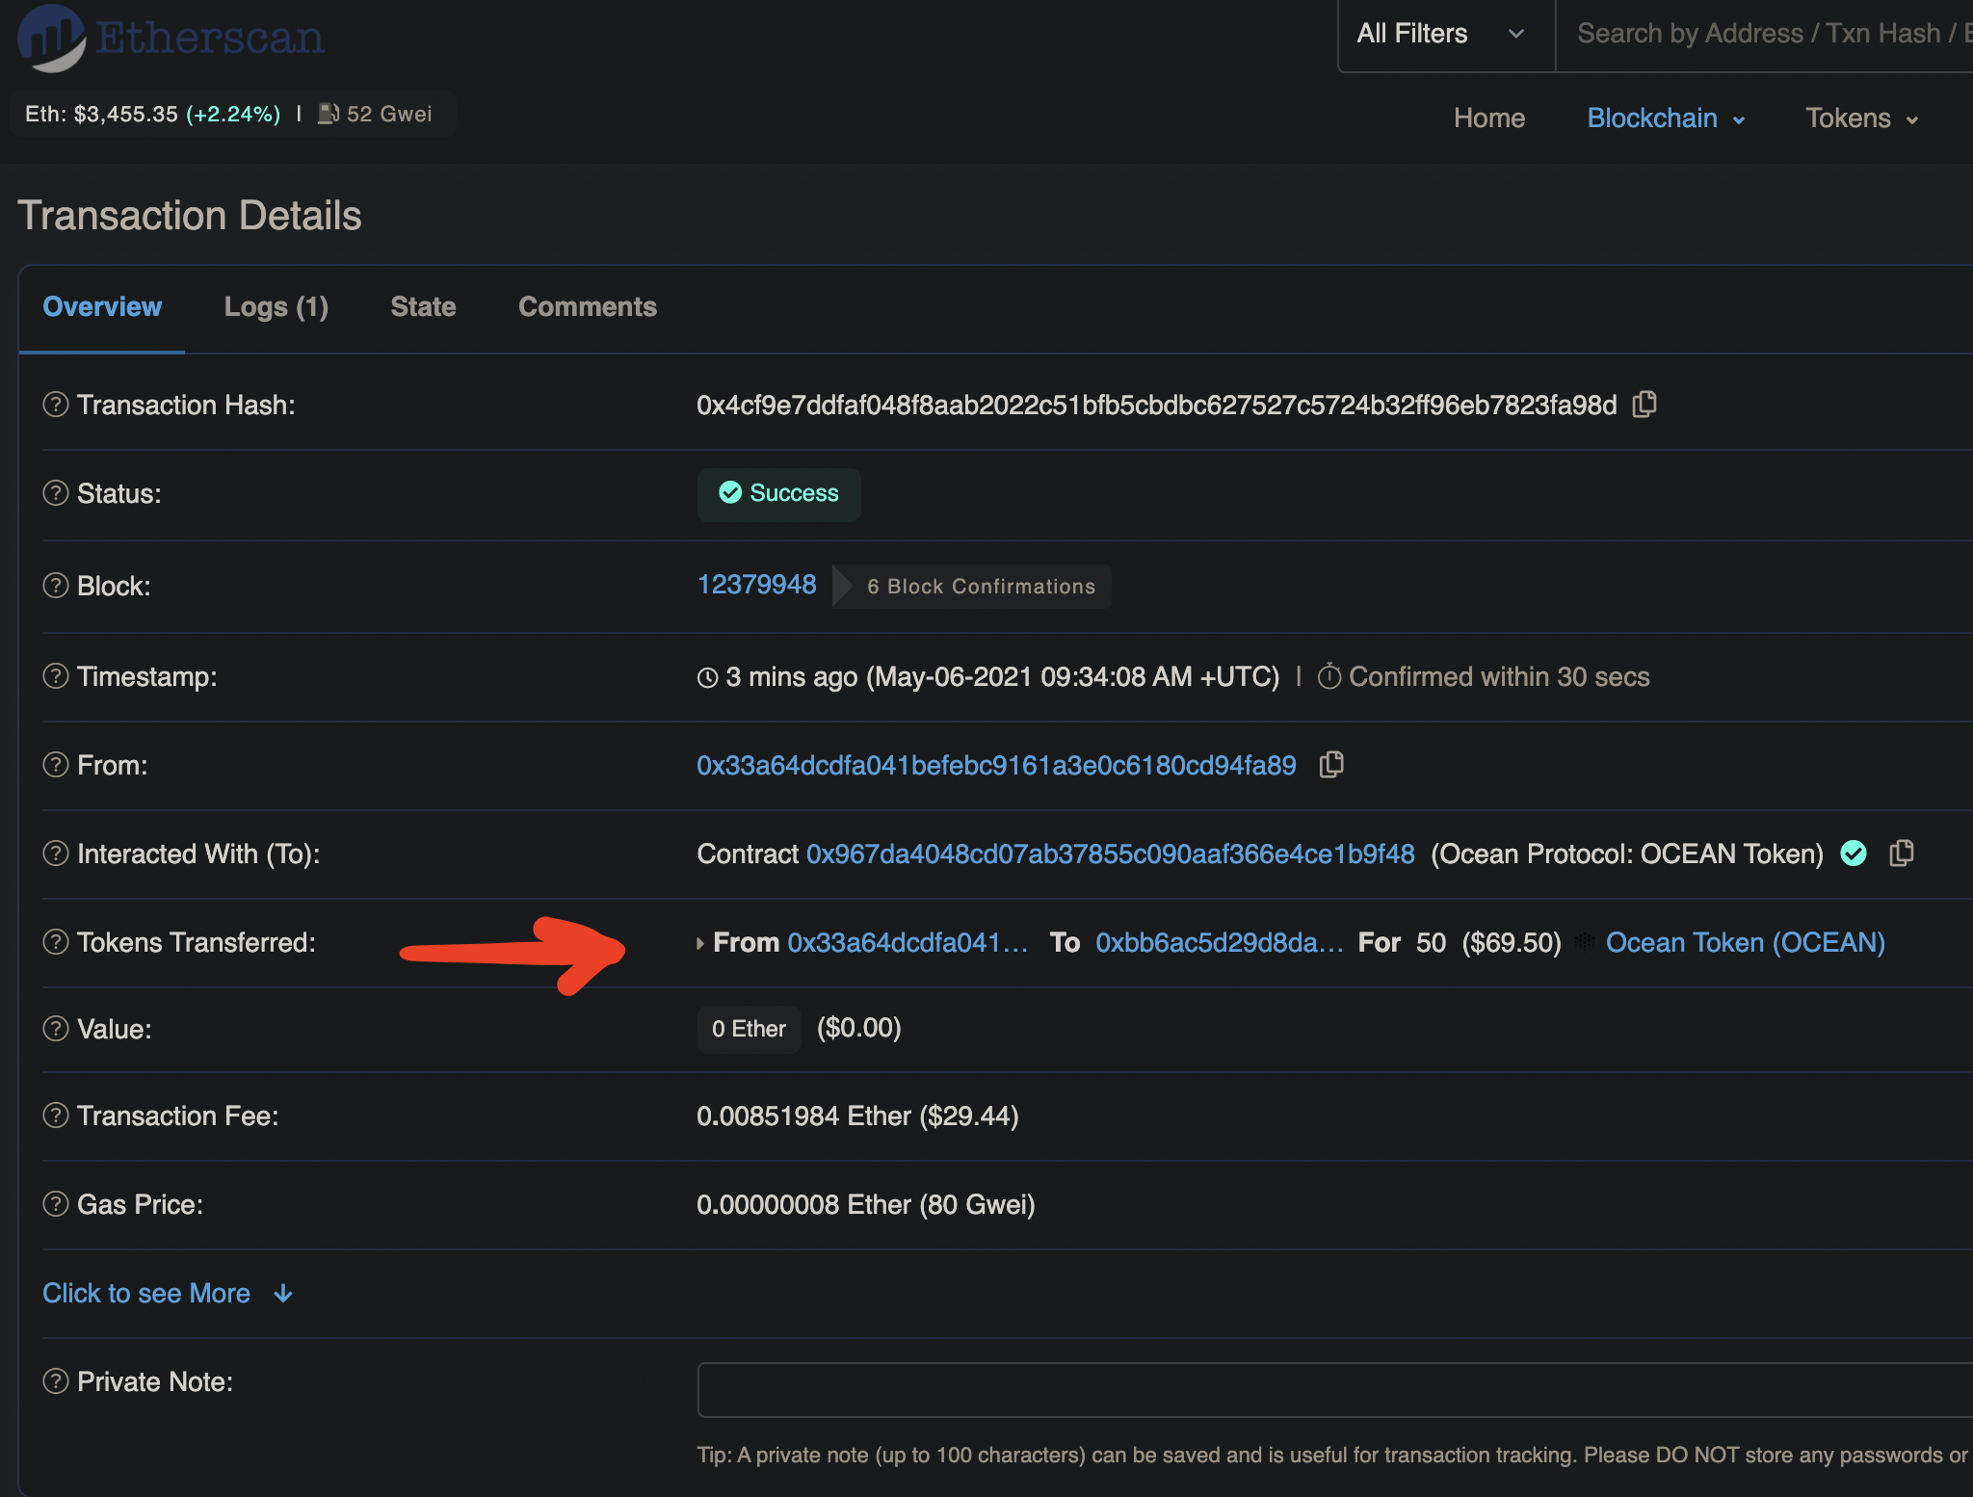Click the Block help icon
1973x1497 pixels.
[56, 586]
